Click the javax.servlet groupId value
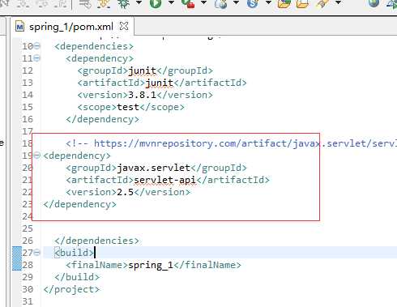The image size is (397, 307). pyautogui.click(x=153, y=168)
